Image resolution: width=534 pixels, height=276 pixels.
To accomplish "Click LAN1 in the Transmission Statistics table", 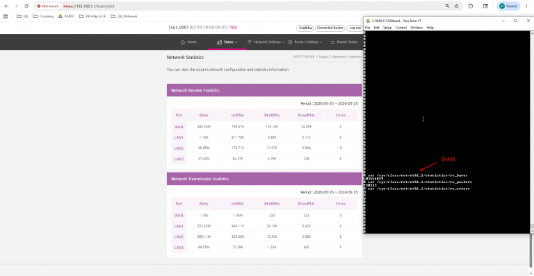I will [x=179, y=226].
